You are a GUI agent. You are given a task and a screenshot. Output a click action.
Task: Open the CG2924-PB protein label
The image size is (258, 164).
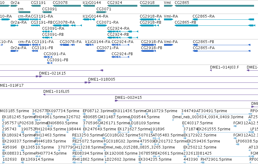coord(122,54)
